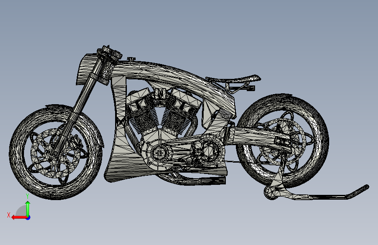The height and width of the screenshot is (245, 378).
Task: Select the headlight housing on the front fork
Action: point(86,69)
